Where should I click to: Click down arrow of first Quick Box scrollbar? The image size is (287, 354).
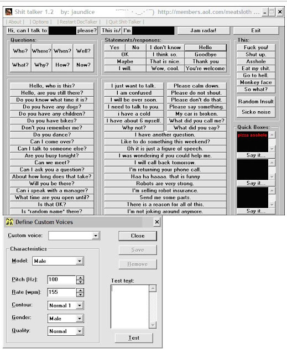(x=272, y=149)
